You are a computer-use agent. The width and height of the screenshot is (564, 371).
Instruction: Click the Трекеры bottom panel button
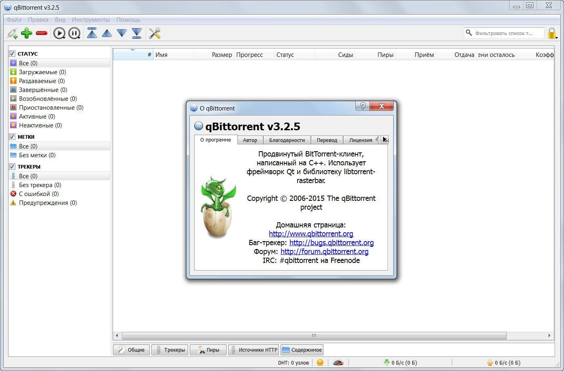[170, 350]
